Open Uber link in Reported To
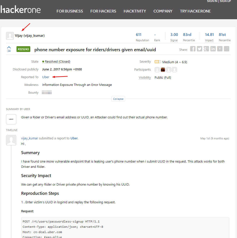The image size is (237, 238). point(46,77)
